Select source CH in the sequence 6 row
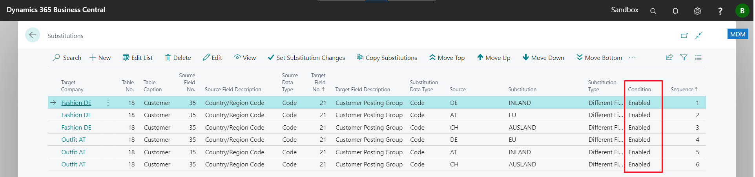755x177 pixels. point(454,164)
